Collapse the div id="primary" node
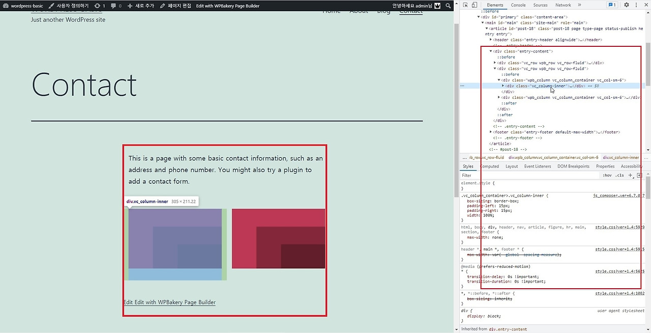 (479, 17)
